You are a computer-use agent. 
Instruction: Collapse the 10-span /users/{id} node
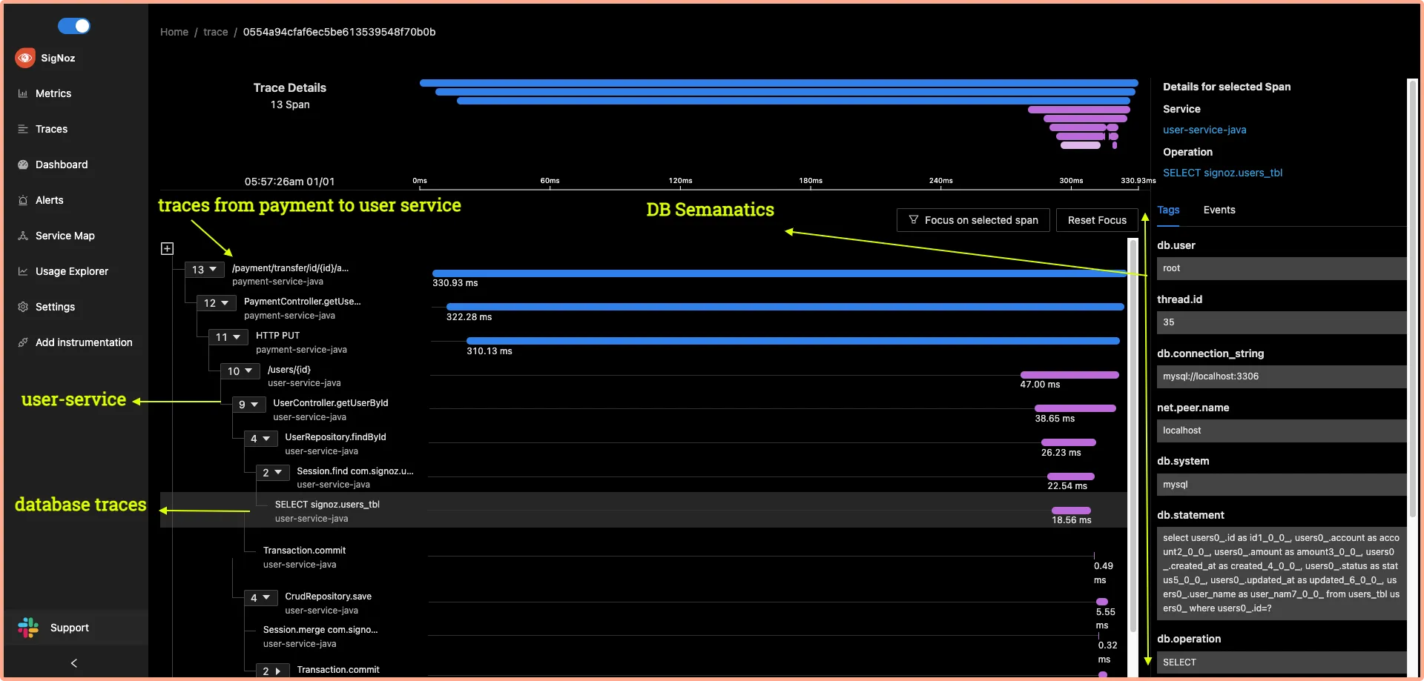(x=240, y=371)
